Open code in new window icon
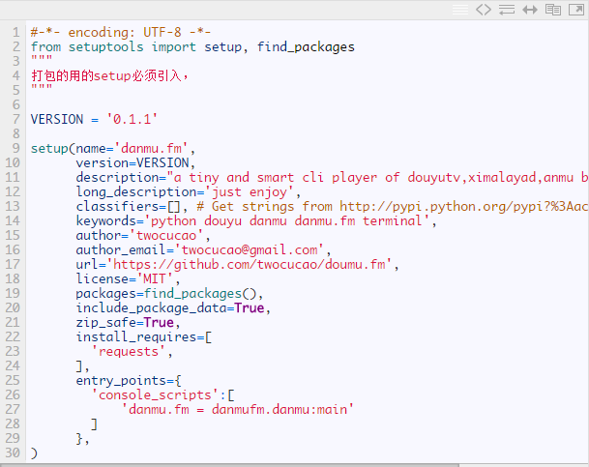 click(x=576, y=10)
